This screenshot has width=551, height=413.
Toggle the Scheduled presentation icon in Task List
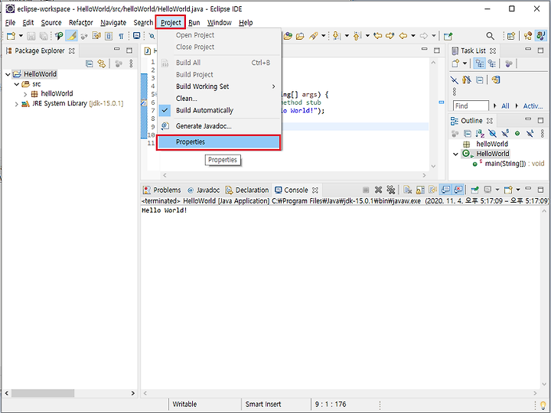point(491,63)
